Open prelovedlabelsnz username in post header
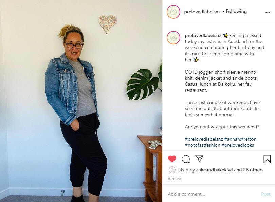Screen dimensions: 275x202 202,12
